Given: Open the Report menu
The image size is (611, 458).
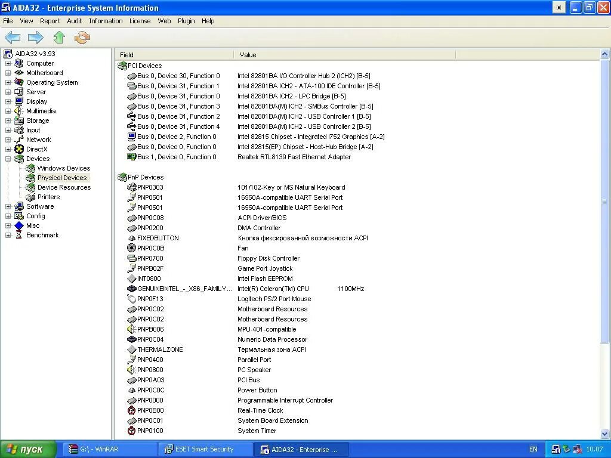Looking at the screenshot, I should pos(50,21).
